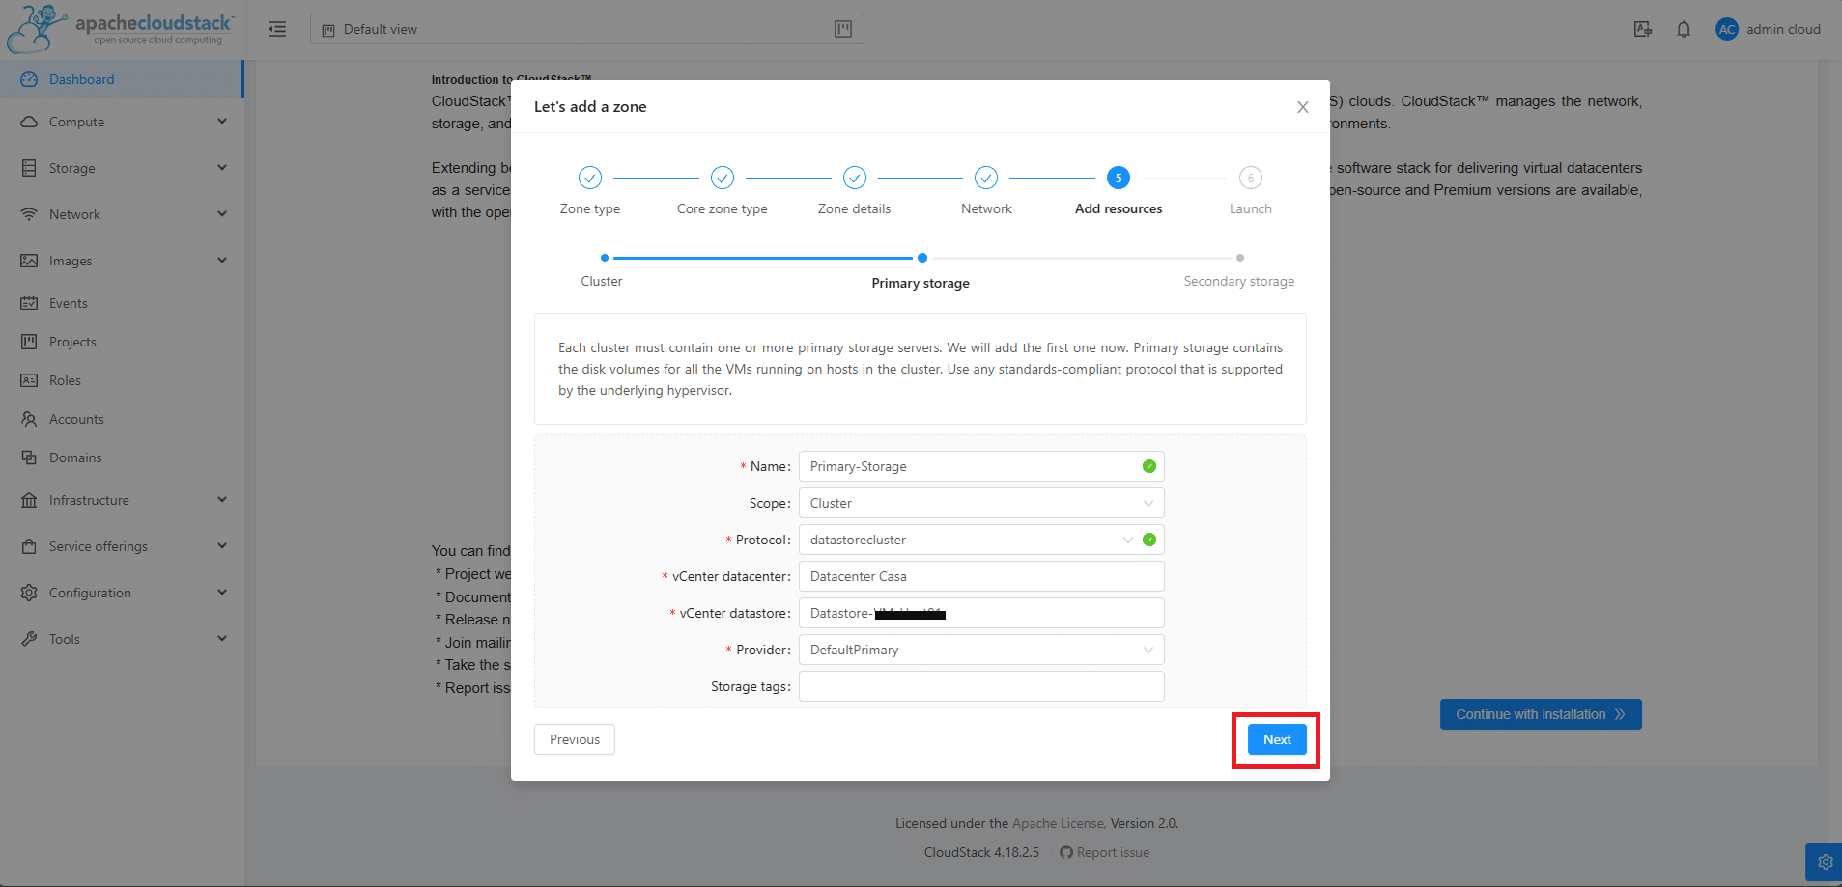
Task: Open the Default view selector
Action: click(x=586, y=29)
